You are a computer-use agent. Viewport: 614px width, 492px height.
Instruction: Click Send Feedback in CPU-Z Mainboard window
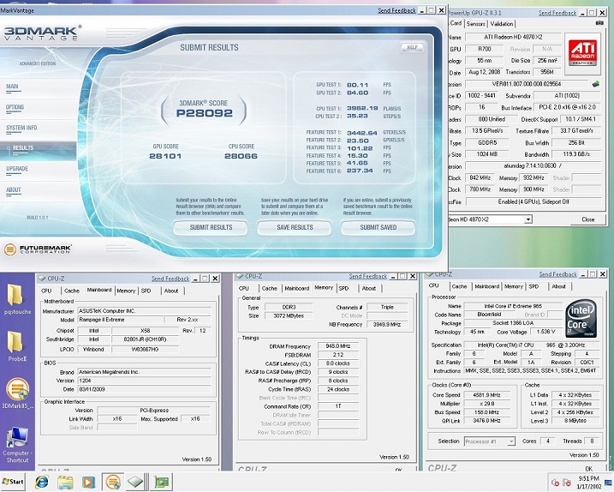click(x=170, y=279)
